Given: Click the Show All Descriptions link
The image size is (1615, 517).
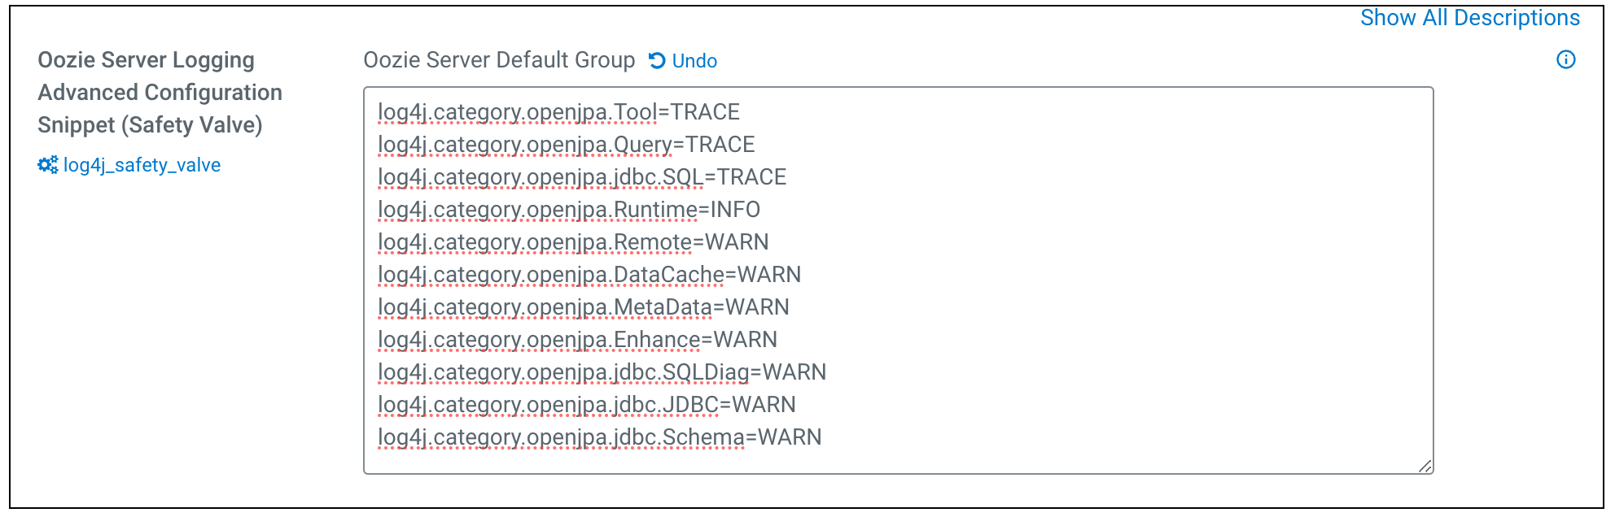Looking at the screenshot, I should pyautogui.click(x=1472, y=17).
